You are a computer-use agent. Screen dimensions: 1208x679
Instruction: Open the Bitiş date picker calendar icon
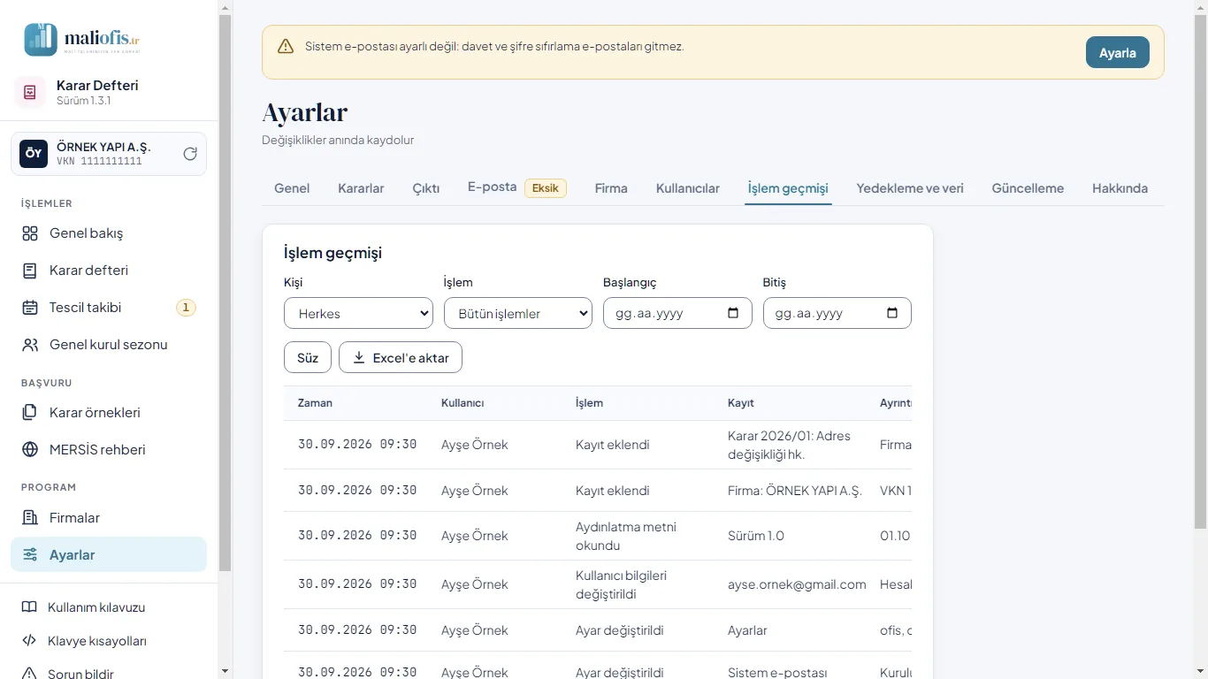pos(892,313)
